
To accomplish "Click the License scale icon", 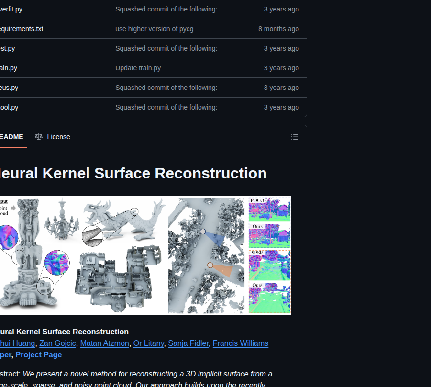I will 39,137.
